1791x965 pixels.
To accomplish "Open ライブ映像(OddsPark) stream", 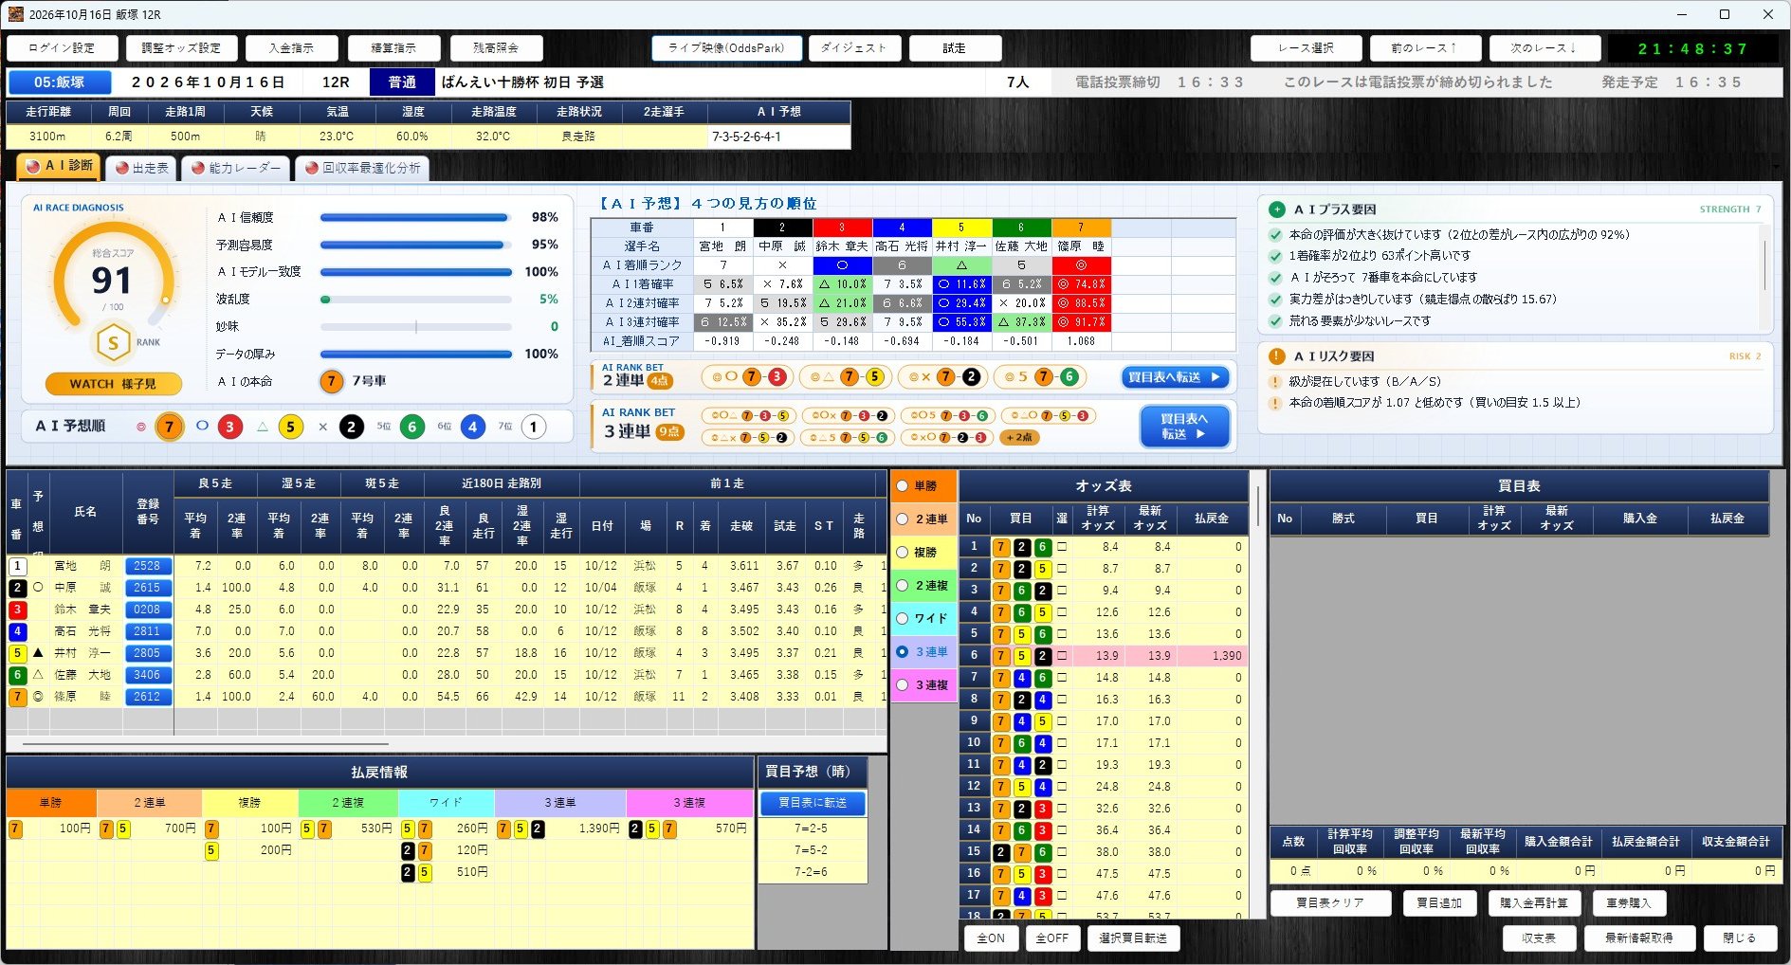I will click(726, 48).
